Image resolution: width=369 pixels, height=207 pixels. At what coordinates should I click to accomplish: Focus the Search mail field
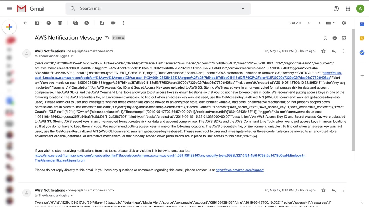(x=158, y=9)
